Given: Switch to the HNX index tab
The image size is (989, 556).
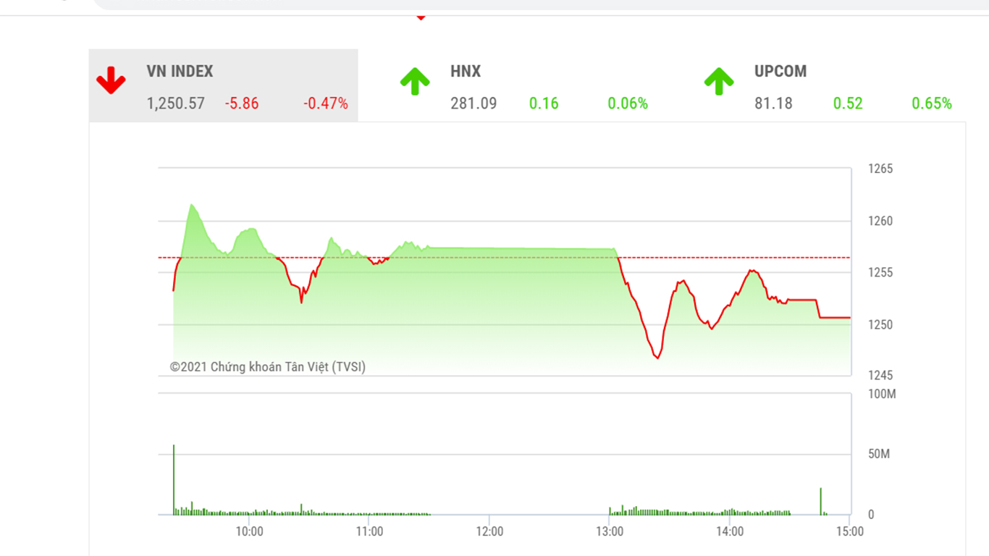Looking at the screenshot, I should 527,85.
